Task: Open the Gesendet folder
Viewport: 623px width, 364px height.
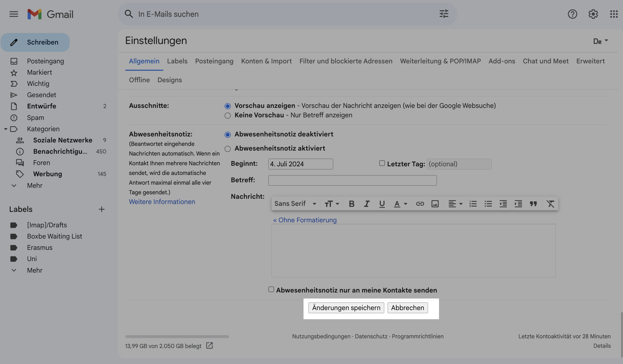Action: 41,95
